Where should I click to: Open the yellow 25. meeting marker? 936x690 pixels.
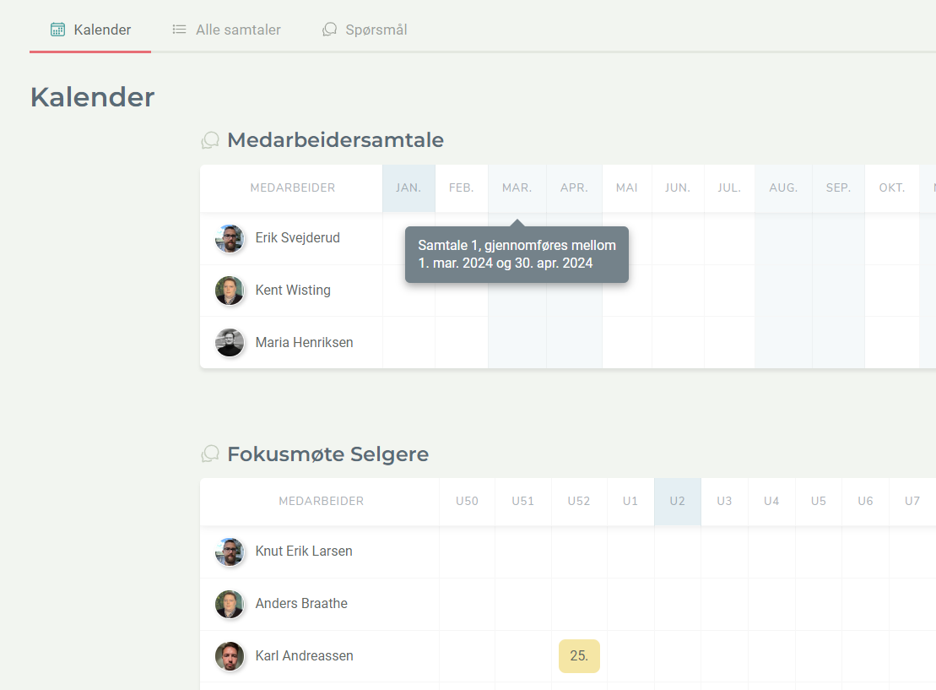pos(579,656)
